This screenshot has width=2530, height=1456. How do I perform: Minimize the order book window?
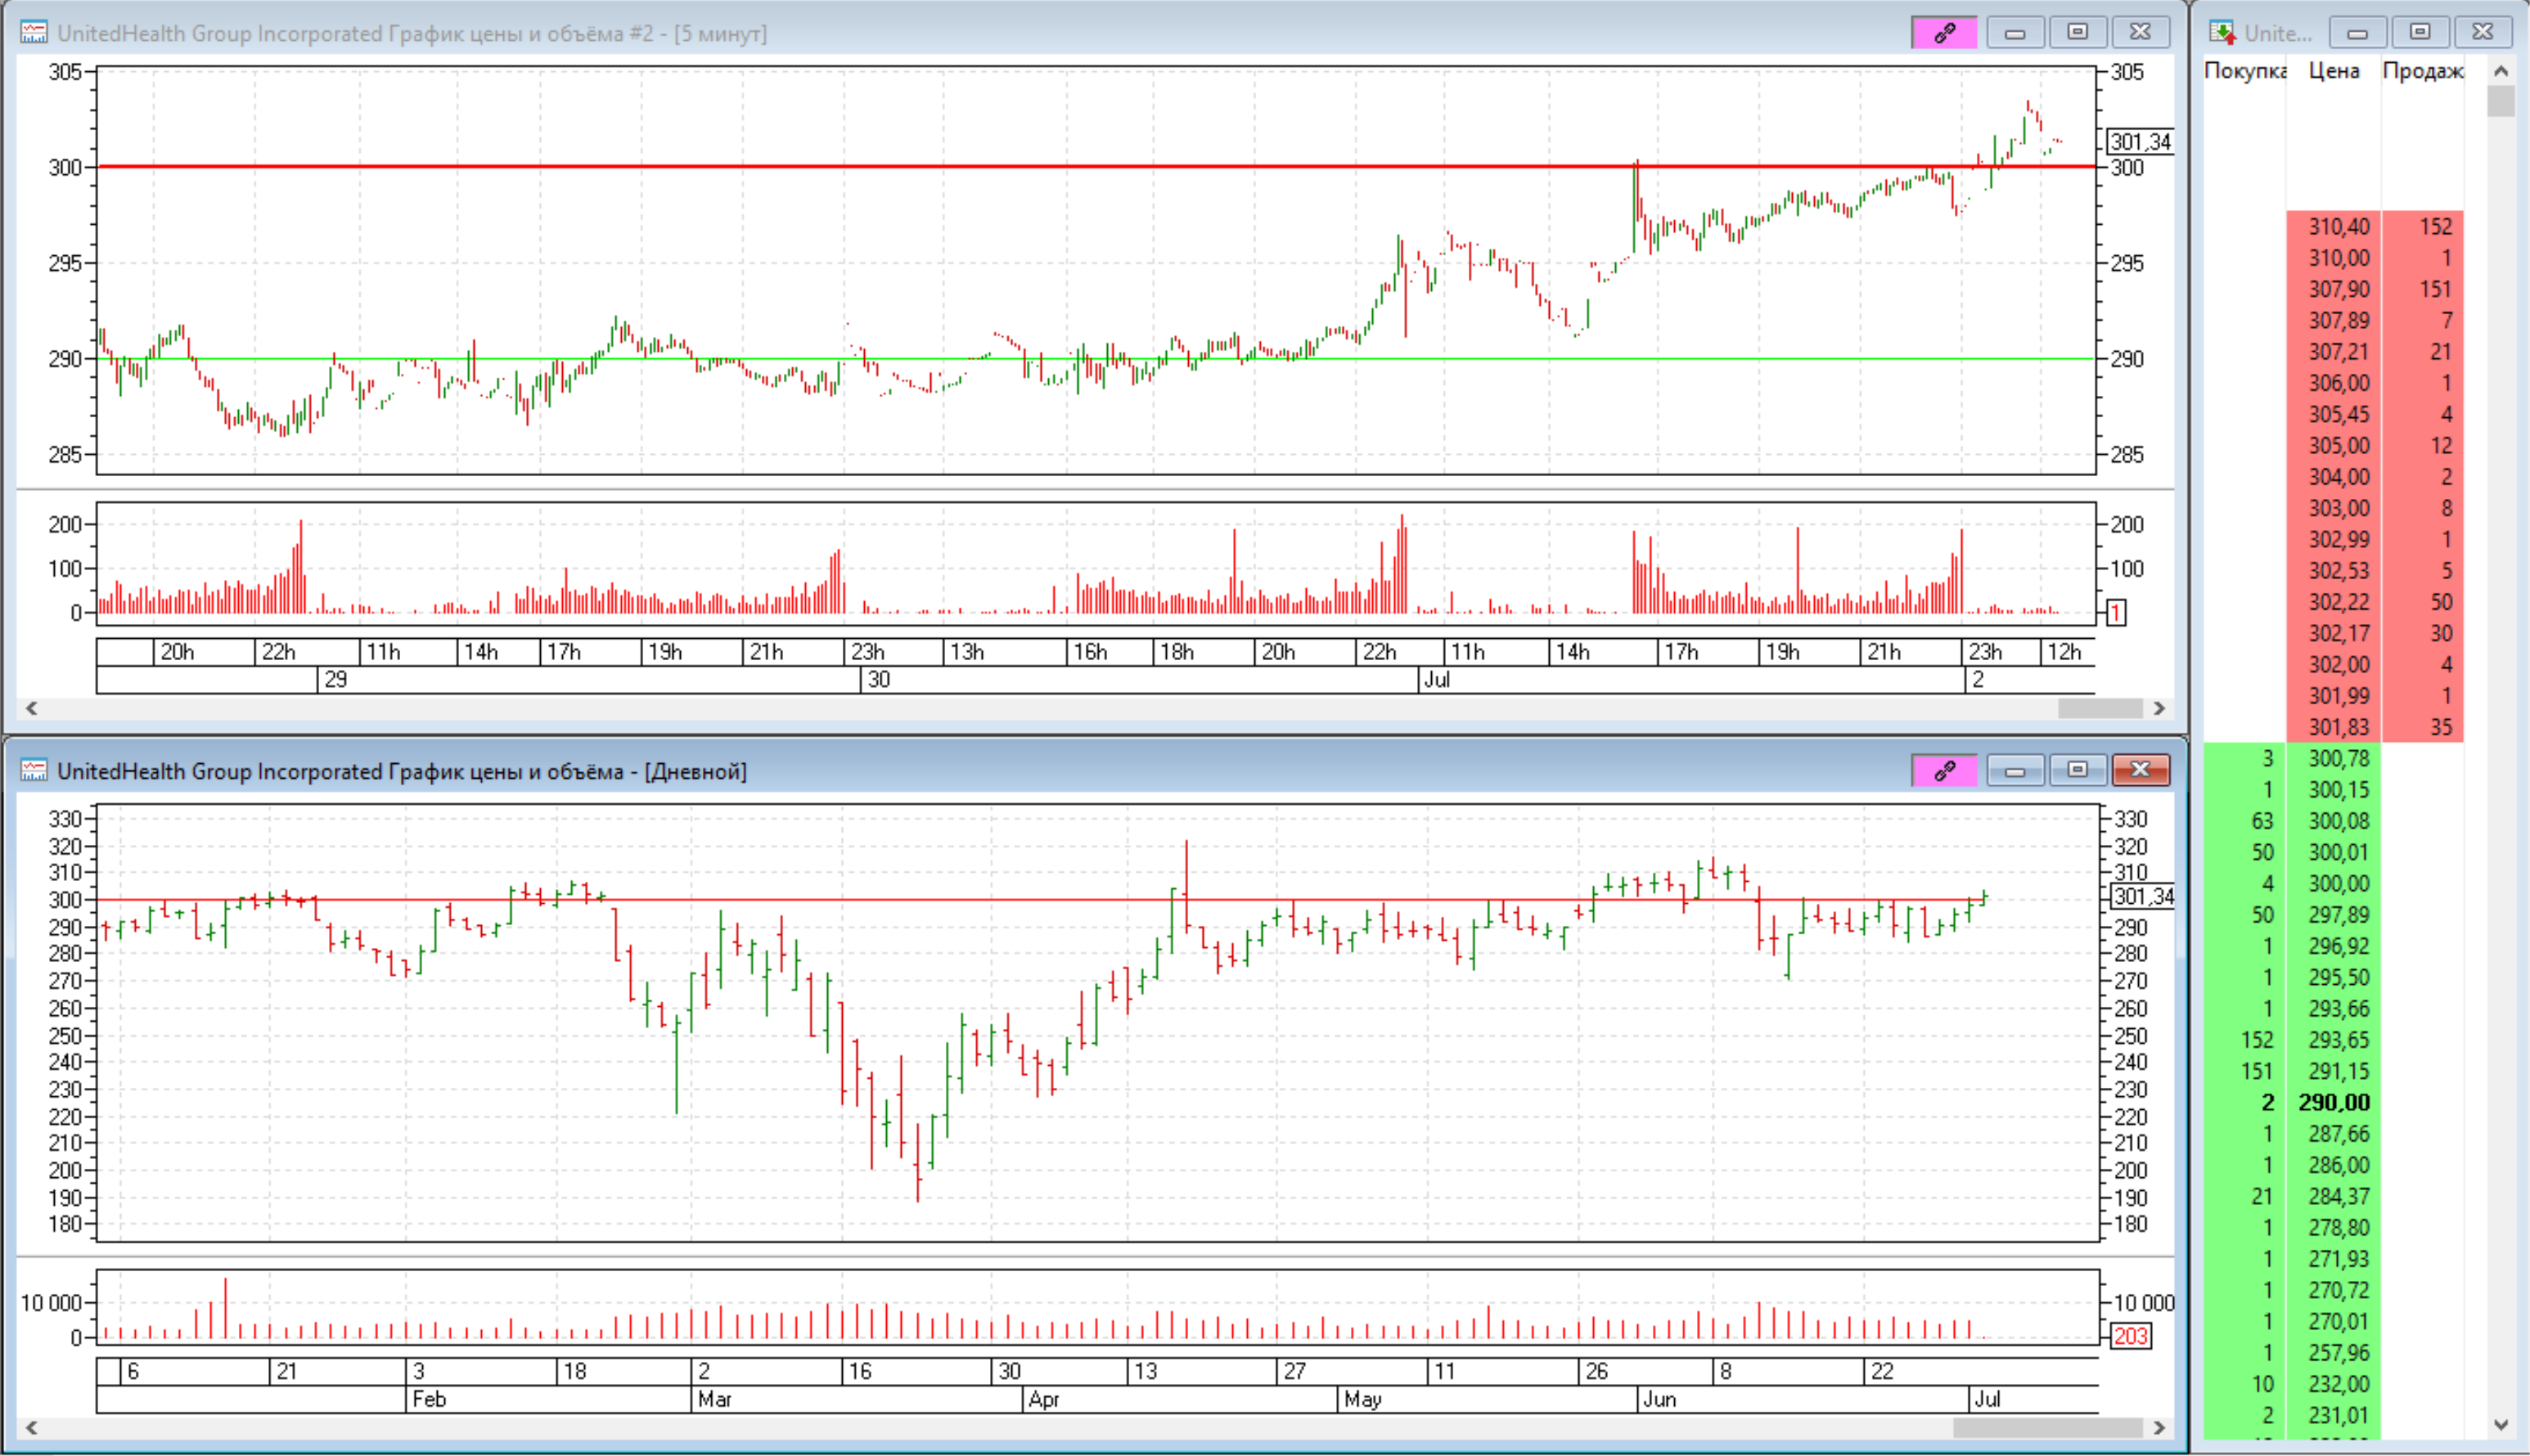click(x=2357, y=33)
